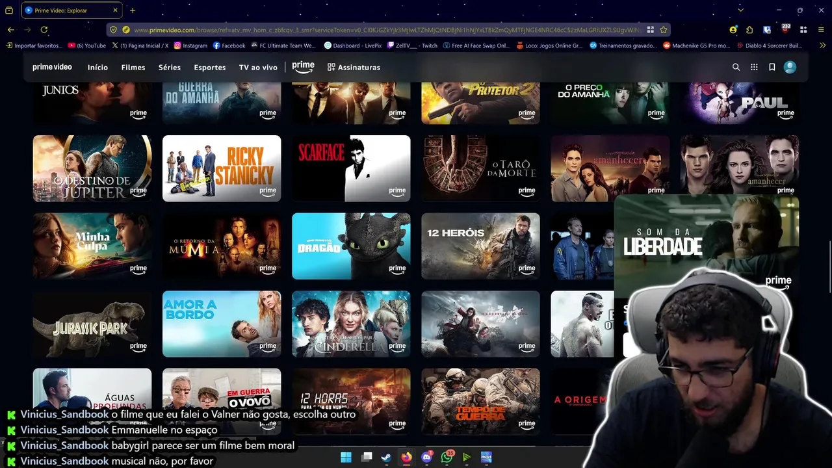Open the Instagram bookmark

pyautogui.click(x=190, y=45)
